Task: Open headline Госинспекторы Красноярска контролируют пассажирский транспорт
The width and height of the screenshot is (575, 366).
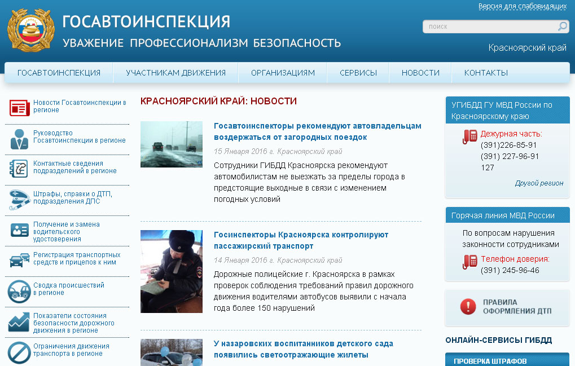Action: coord(301,240)
